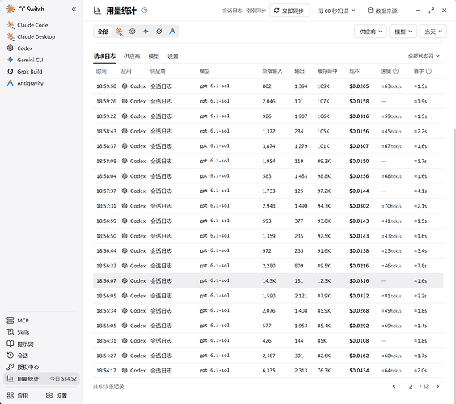This screenshot has height=404, width=456.
Task: Collapse the sidebar with double chevron
Action: click(x=74, y=10)
